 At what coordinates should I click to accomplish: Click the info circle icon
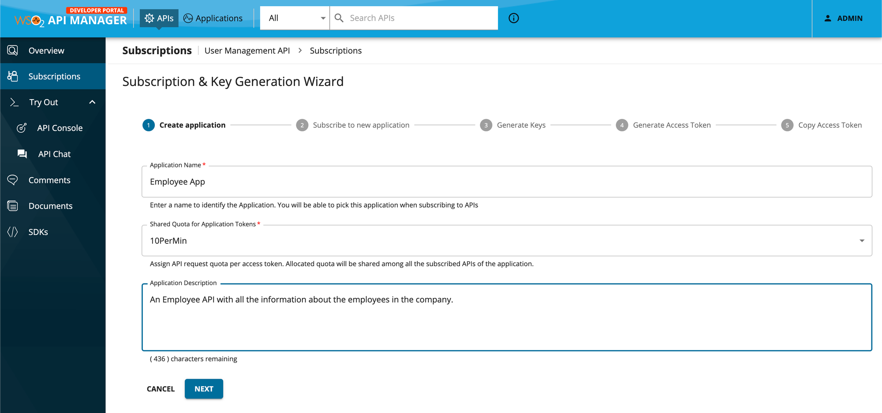(x=514, y=18)
